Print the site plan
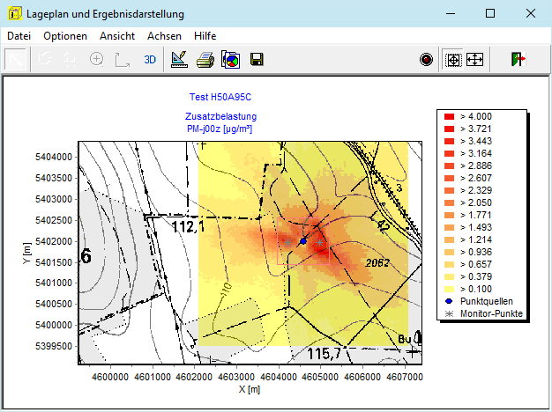This screenshot has width=552, height=412. coord(205,59)
